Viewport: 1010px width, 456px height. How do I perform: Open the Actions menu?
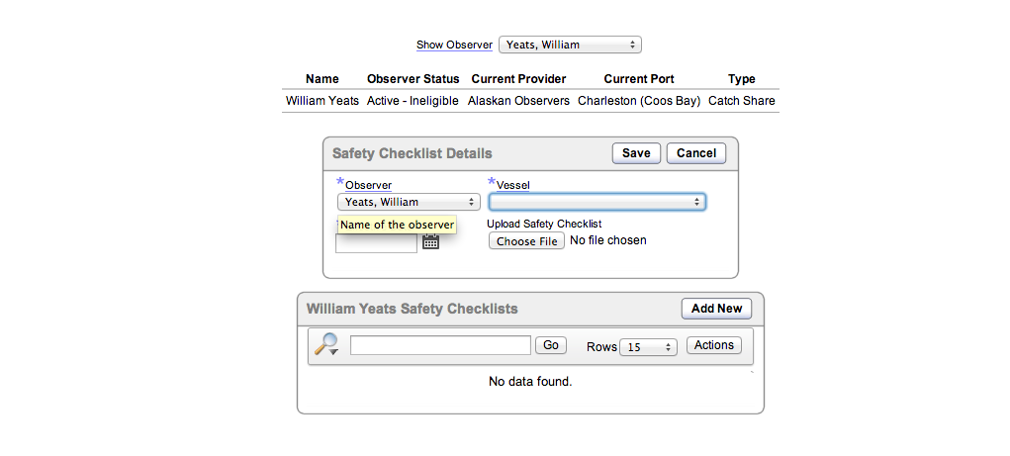coord(713,345)
